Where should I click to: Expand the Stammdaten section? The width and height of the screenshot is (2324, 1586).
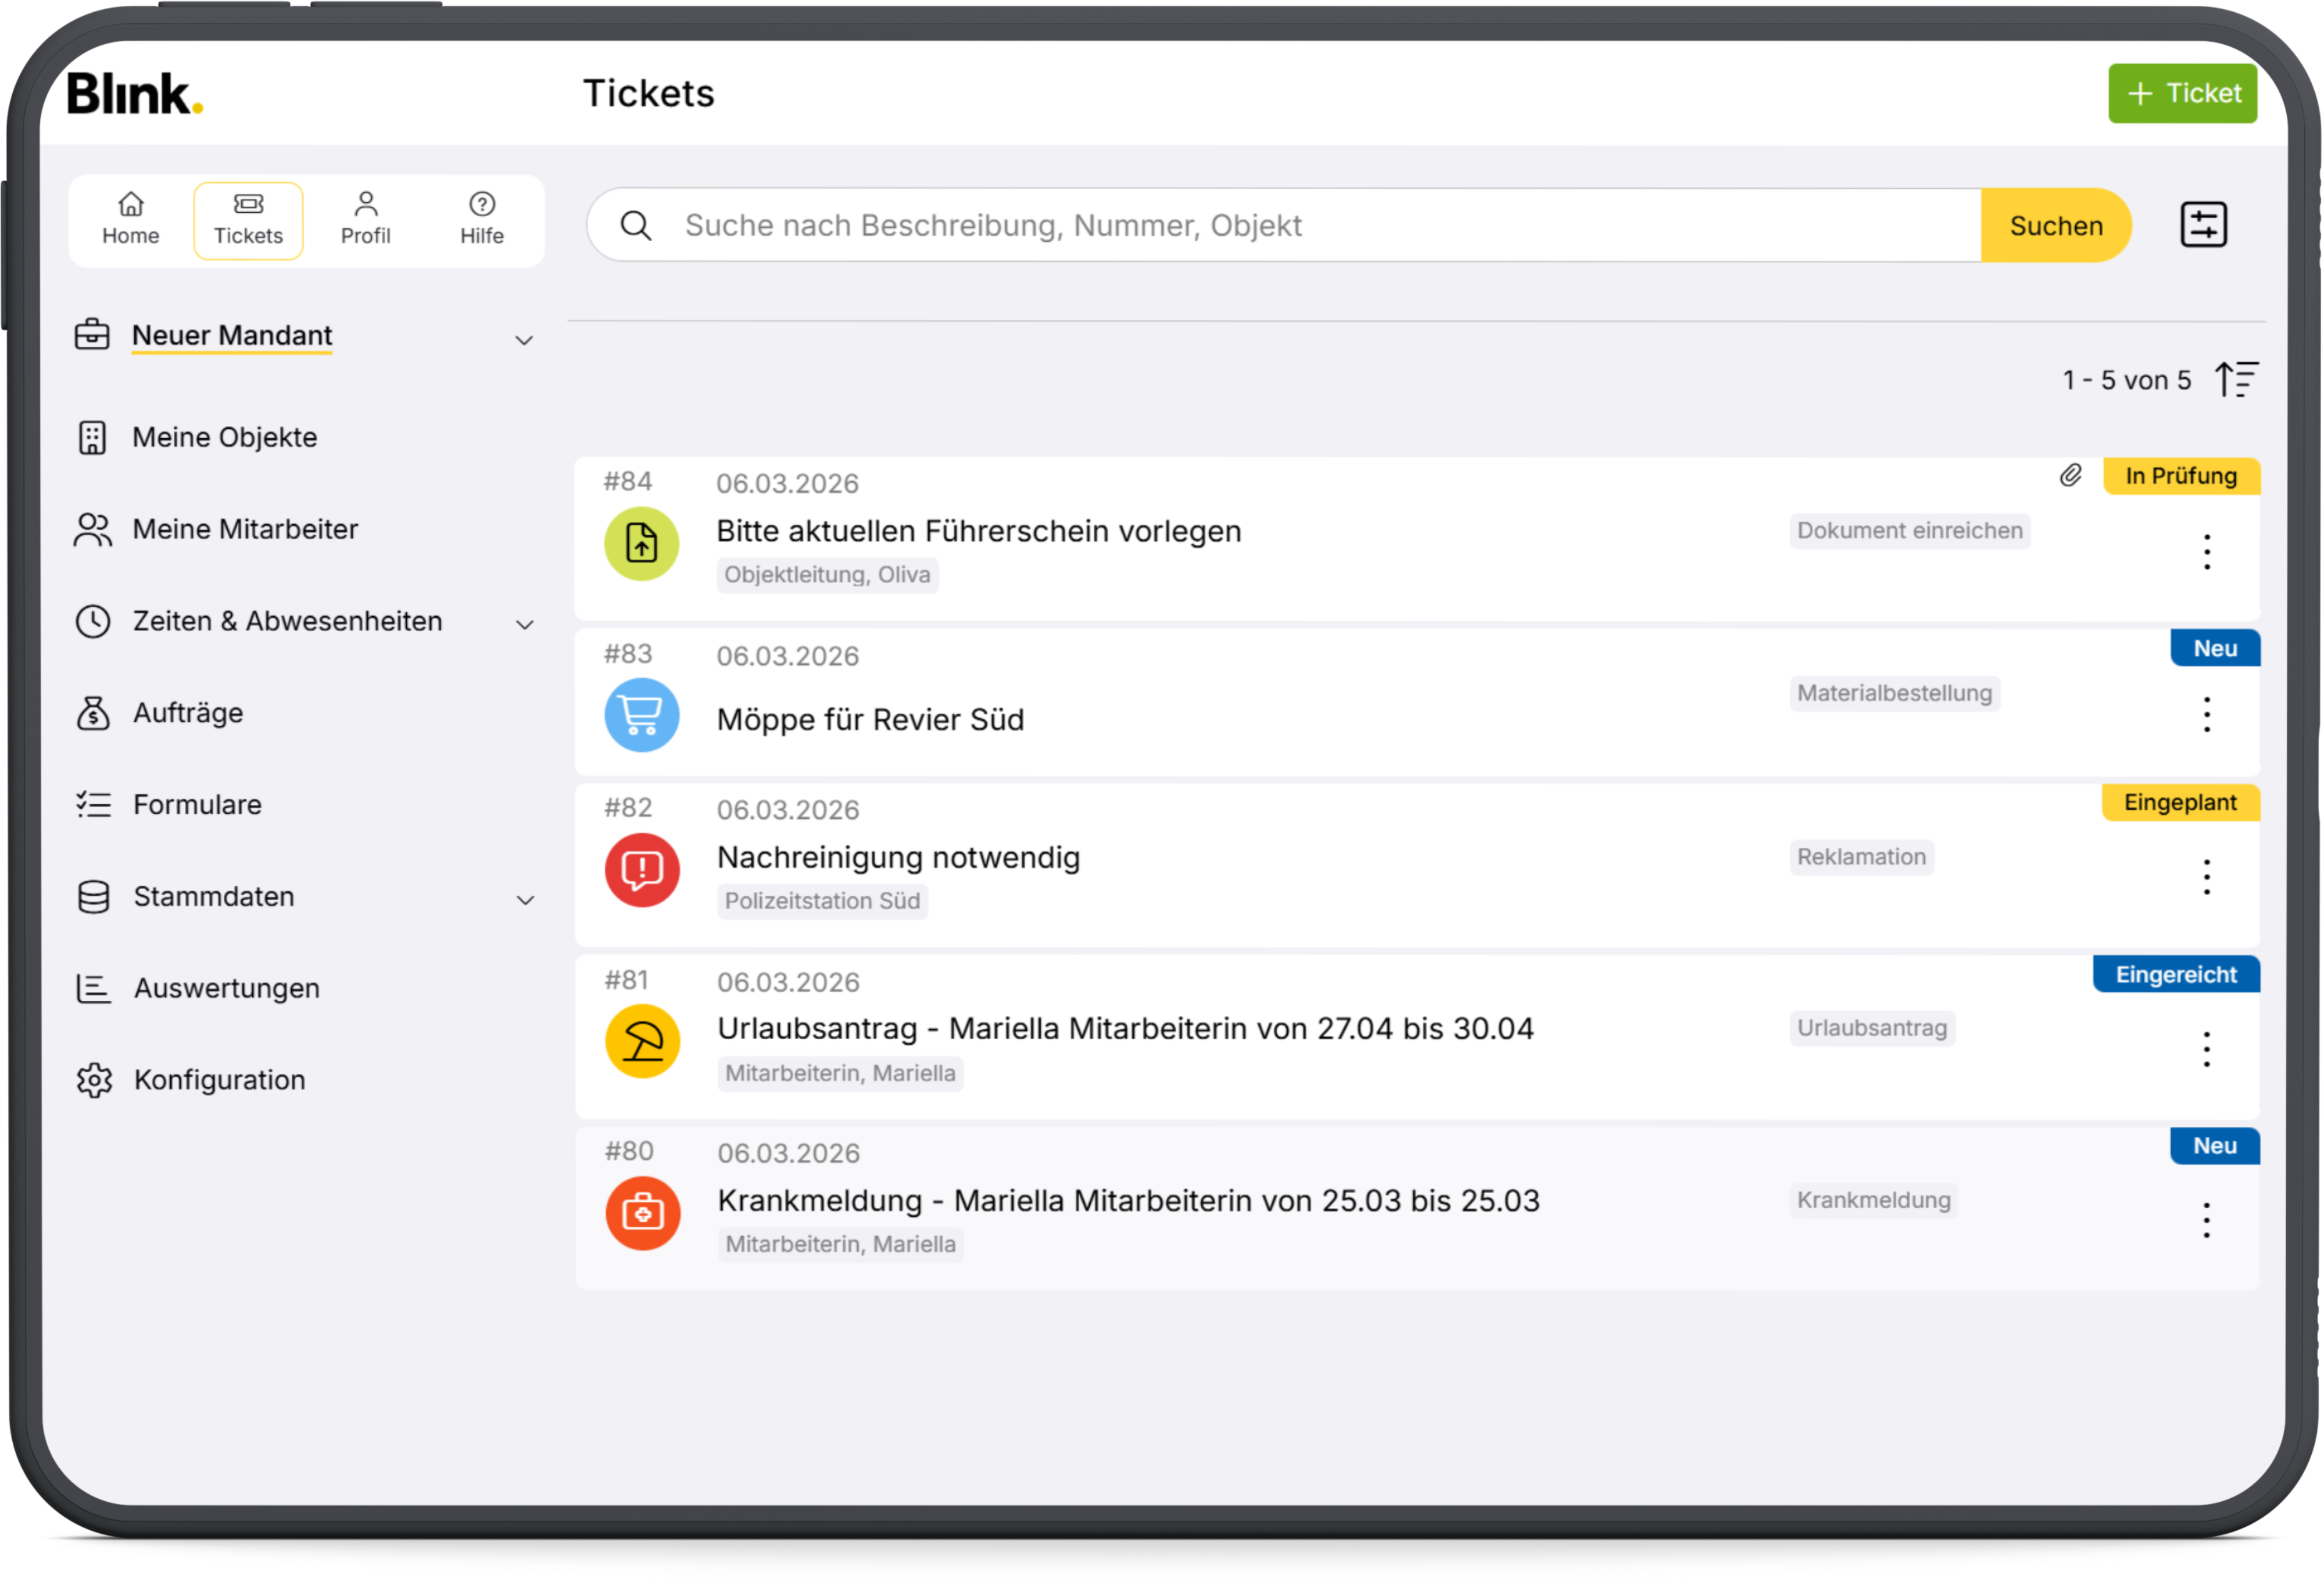[x=524, y=900]
